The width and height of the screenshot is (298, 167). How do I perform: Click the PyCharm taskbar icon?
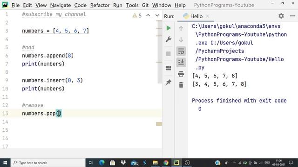coord(176,163)
